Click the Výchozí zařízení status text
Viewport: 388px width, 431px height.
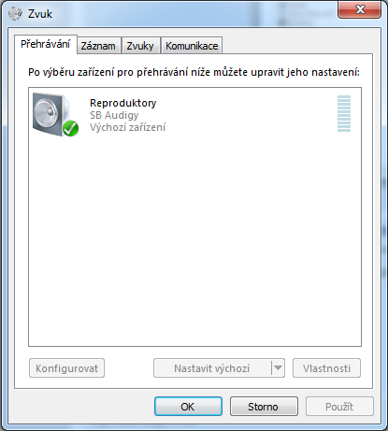coord(128,127)
